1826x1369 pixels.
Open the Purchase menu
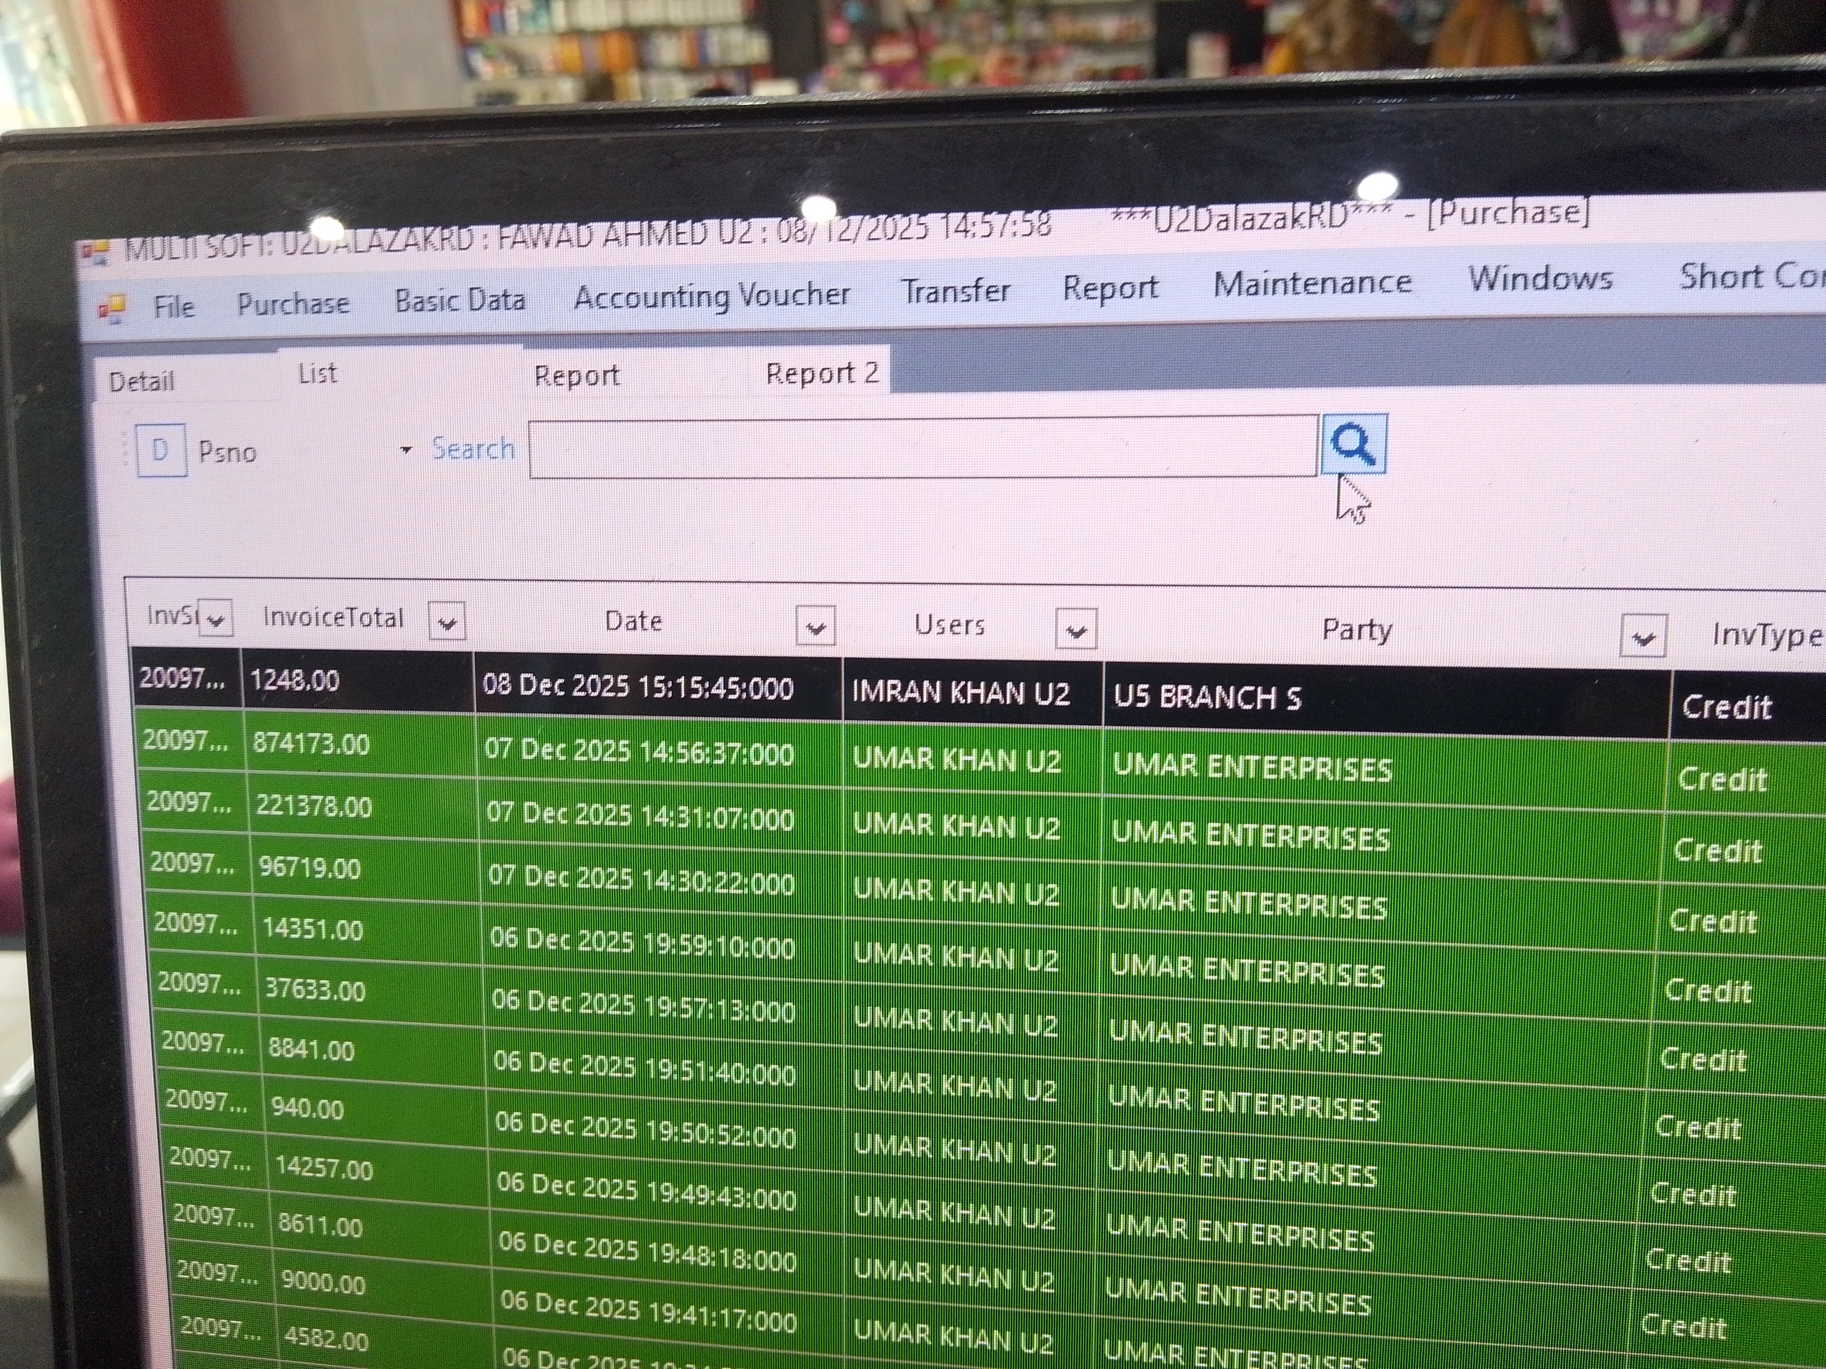coord(293,305)
